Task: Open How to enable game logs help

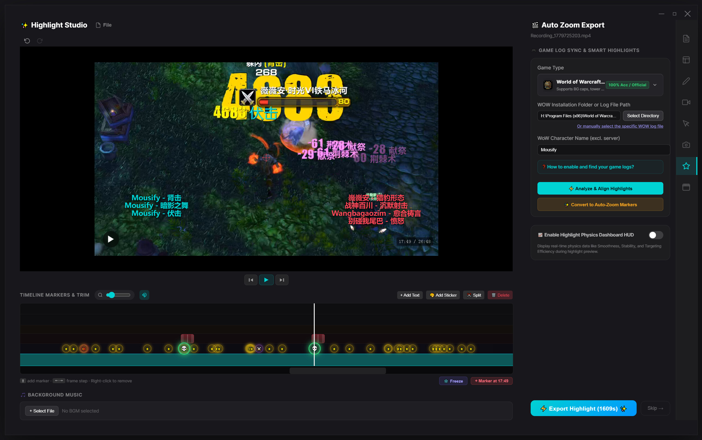Action: [600, 167]
